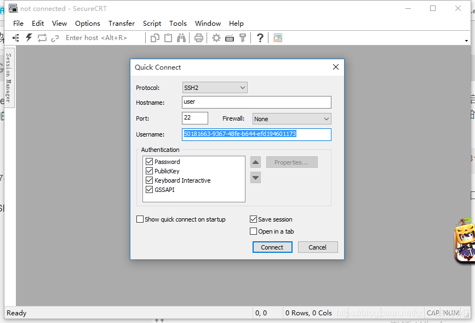Open the Protocol SSH2 dropdown

(215, 88)
